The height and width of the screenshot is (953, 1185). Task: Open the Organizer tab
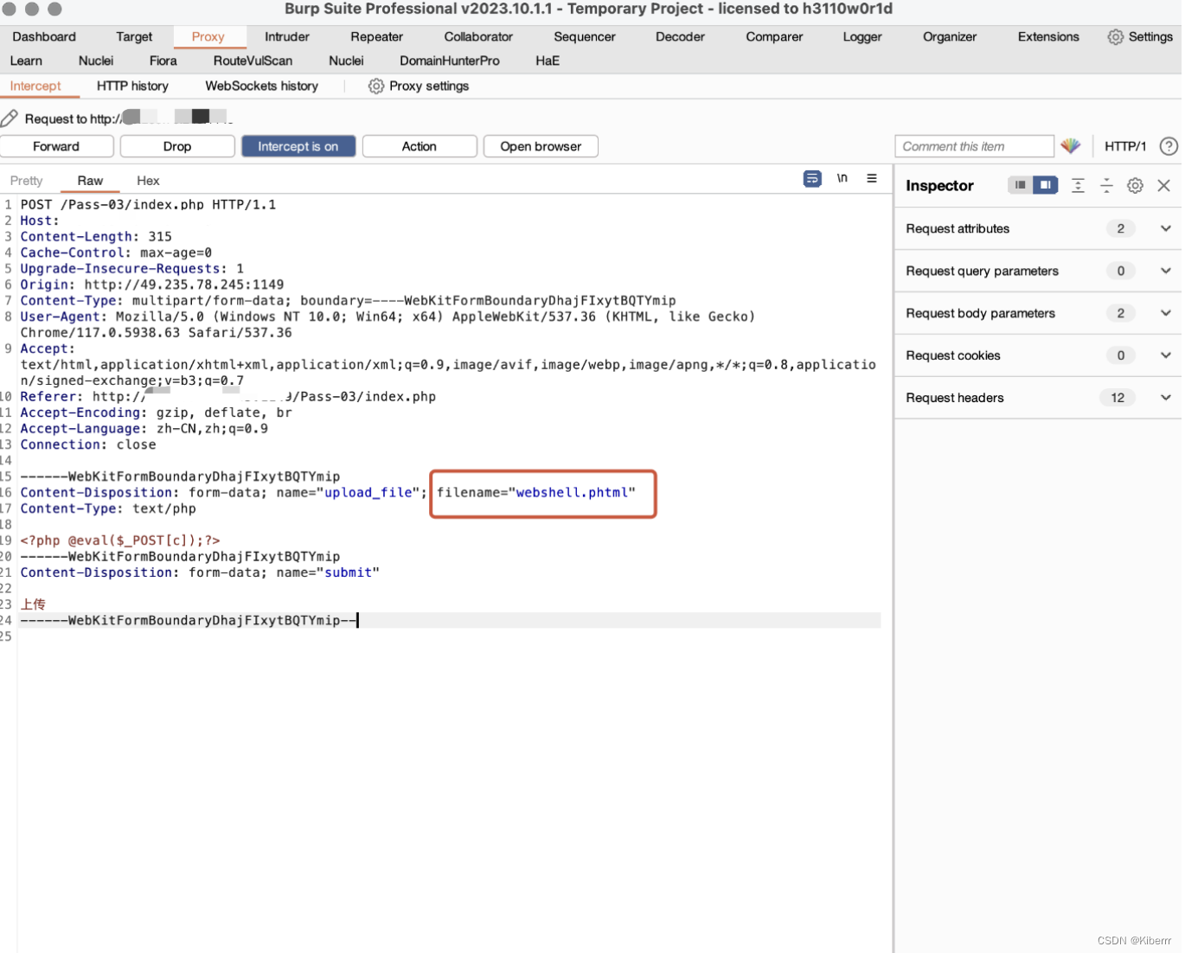point(950,36)
